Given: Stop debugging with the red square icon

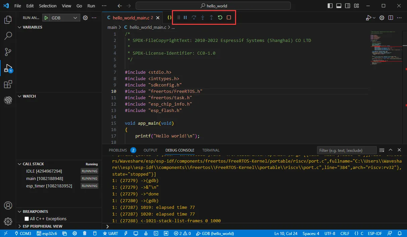Looking at the screenshot, I should pyautogui.click(x=229, y=17).
